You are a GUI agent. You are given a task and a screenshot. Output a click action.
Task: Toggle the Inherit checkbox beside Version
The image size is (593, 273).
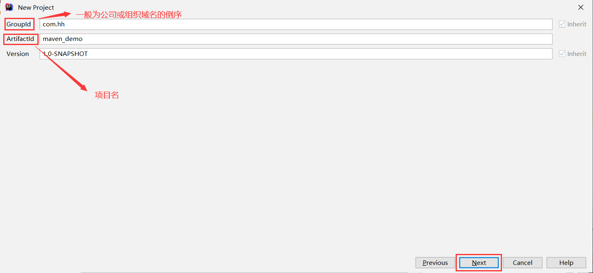(562, 54)
